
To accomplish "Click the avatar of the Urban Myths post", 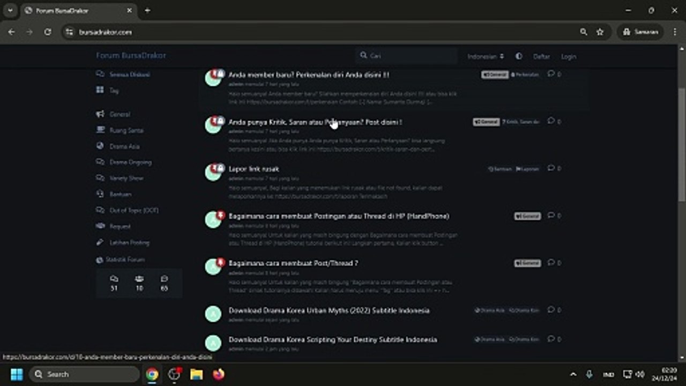I will point(213,314).
